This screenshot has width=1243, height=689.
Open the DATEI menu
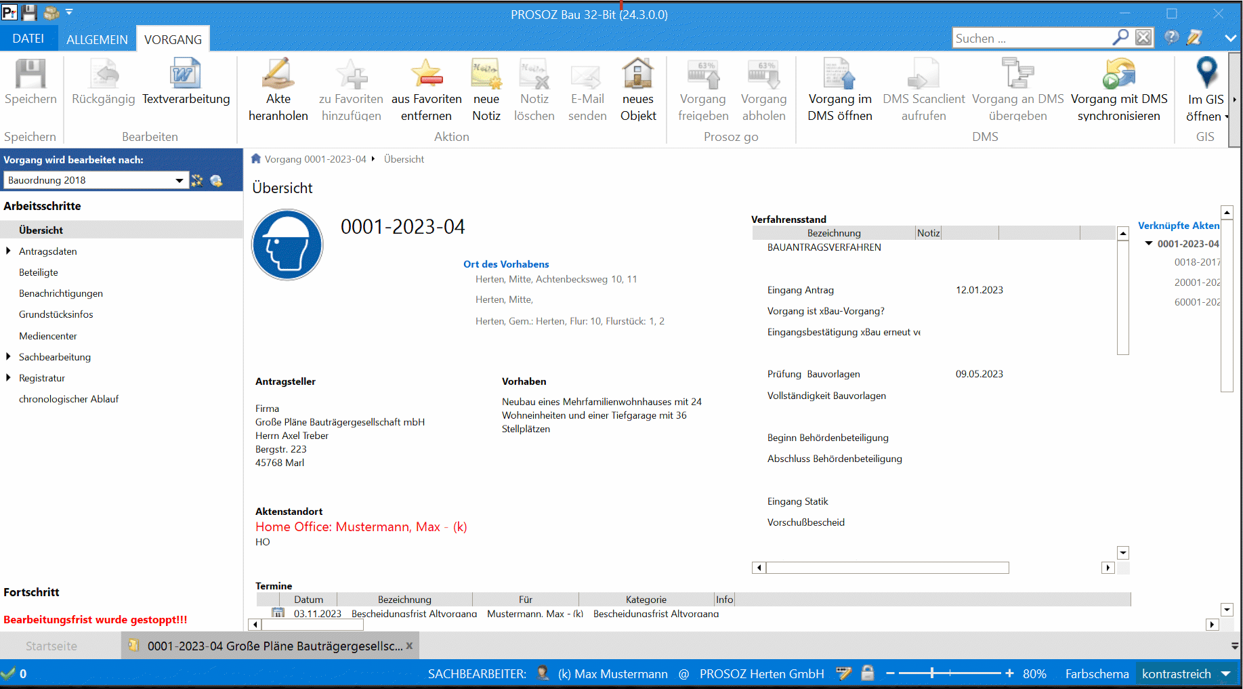(x=28, y=39)
